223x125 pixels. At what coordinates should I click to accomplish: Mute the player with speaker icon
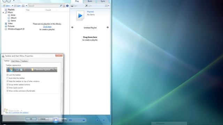pyautogui.click(x=70, y=120)
